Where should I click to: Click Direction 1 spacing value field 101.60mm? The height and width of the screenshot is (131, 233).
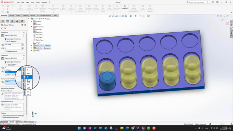point(13,44)
